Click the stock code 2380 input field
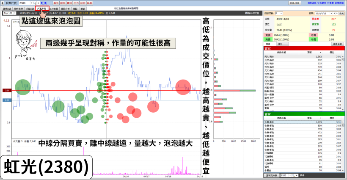 coord(25,3)
